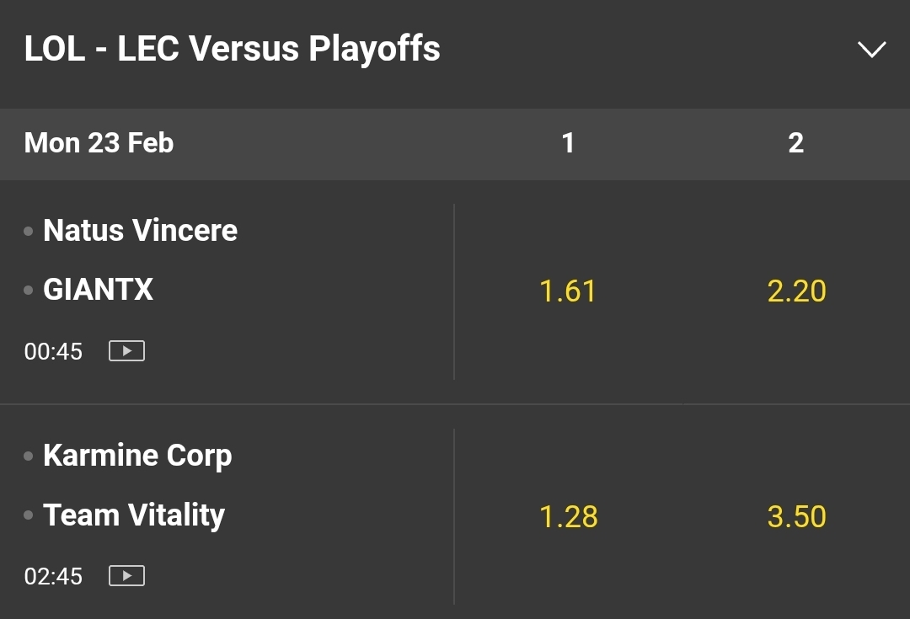Bet on Natus Vincere at 1.61
Screen dimensions: 910x619
pyautogui.click(x=568, y=291)
